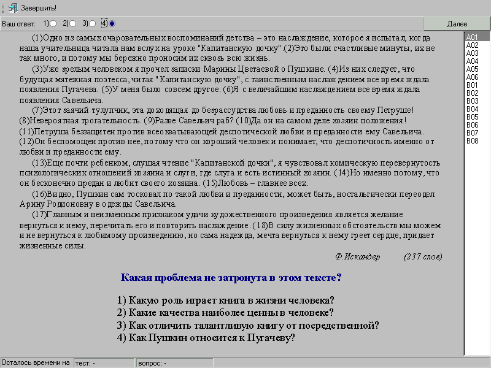Click sentence (7) starting 'Этот заячий тулупчик'
The image size is (491, 368).
[223, 110]
